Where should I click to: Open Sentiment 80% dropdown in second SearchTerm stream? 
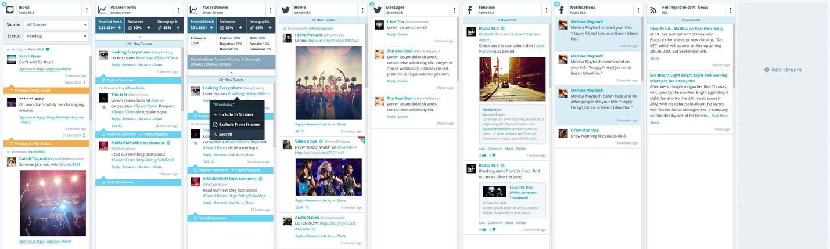tap(231, 24)
